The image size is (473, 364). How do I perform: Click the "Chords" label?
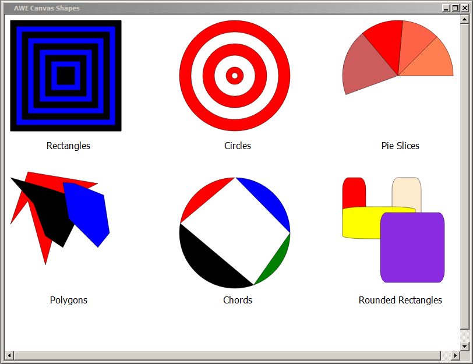pos(238,300)
